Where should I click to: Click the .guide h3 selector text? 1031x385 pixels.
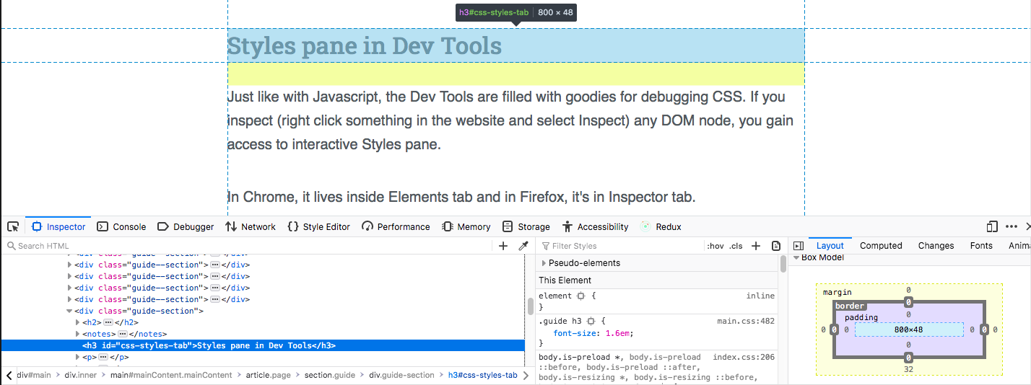point(560,322)
